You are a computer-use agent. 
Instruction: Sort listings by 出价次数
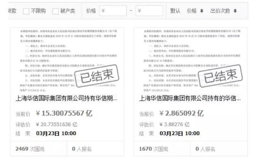(x=220, y=11)
